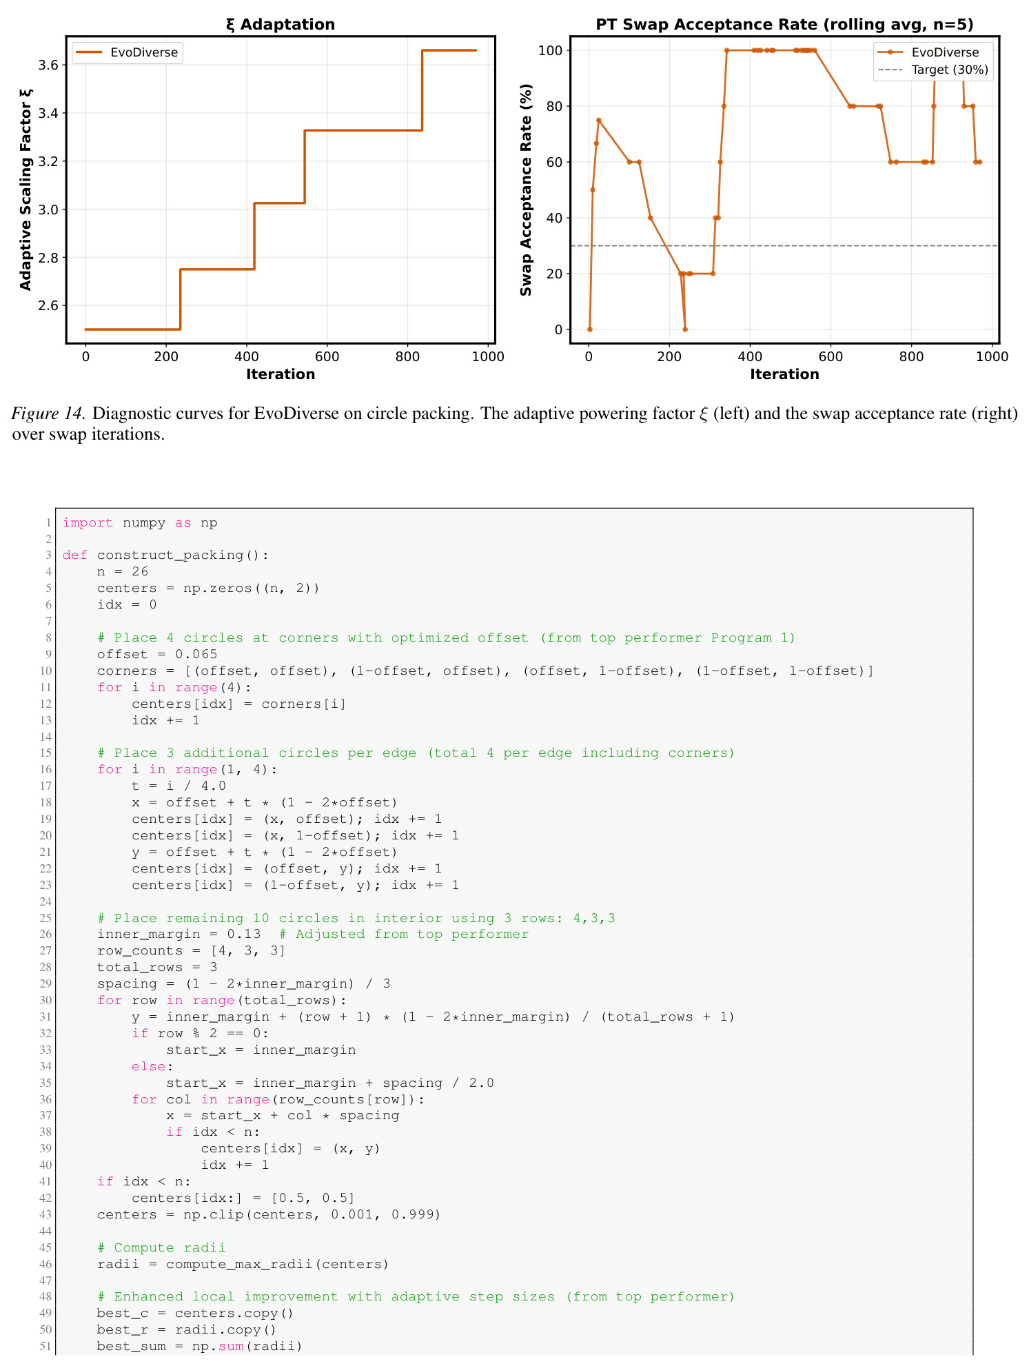Click the 'total_rows = 3' line

[x=157, y=967]
